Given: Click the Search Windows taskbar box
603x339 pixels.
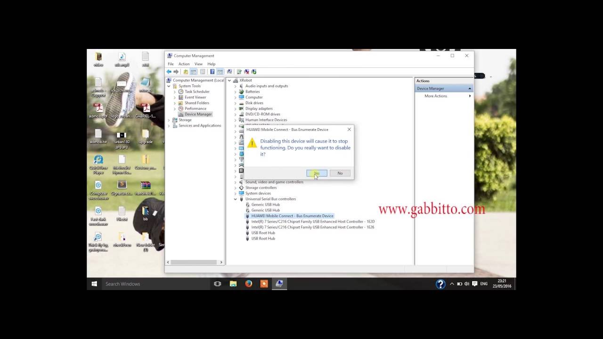Looking at the screenshot, I should (155, 284).
